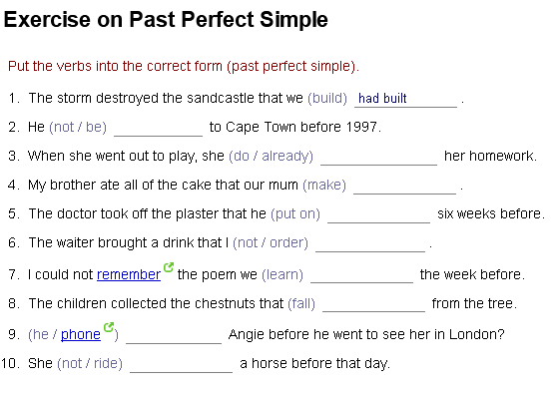Viewport: 556px width, 393px height.
Task: Click the external link icon beside phone
Action: pos(109,327)
